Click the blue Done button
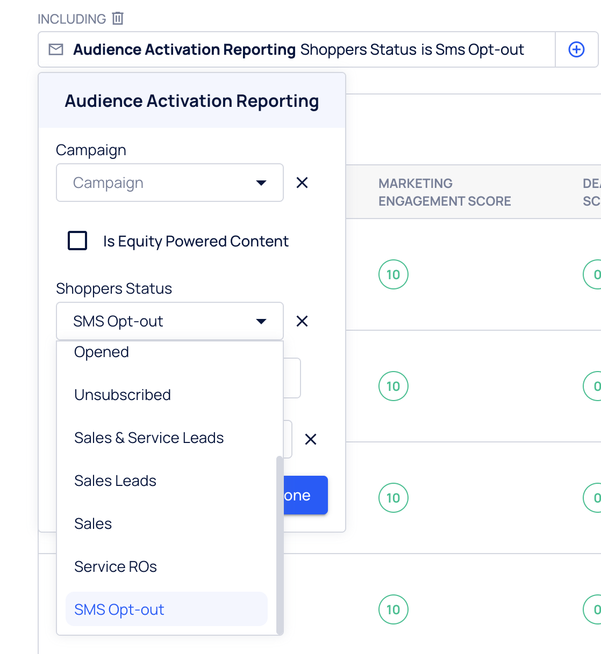The image size is (601, 654). 305,495
